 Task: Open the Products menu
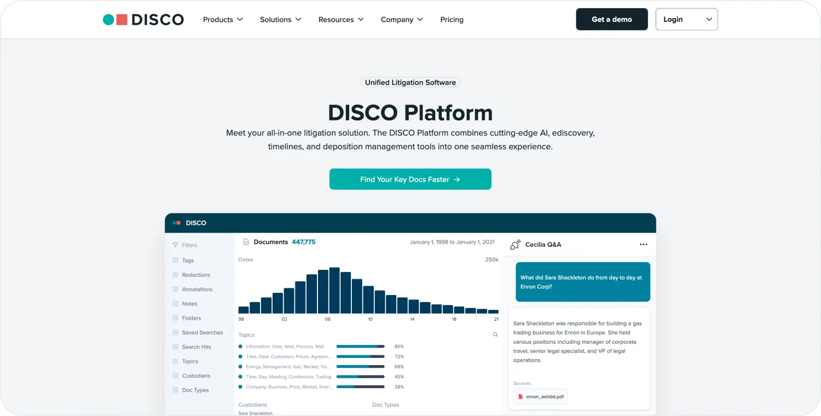point(223,20)
